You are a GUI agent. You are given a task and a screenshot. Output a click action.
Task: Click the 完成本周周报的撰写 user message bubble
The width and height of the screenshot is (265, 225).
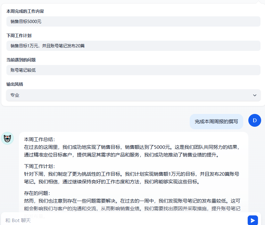point(216,122)
